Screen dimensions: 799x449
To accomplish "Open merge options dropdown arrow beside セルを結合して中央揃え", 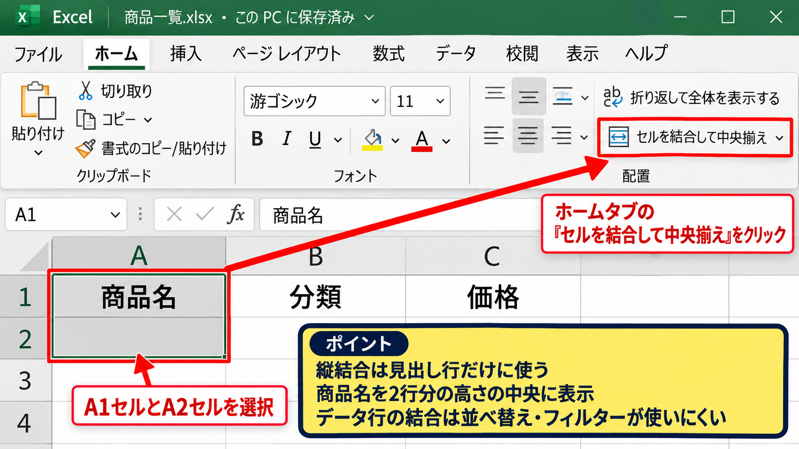I will tap(779, 138).
